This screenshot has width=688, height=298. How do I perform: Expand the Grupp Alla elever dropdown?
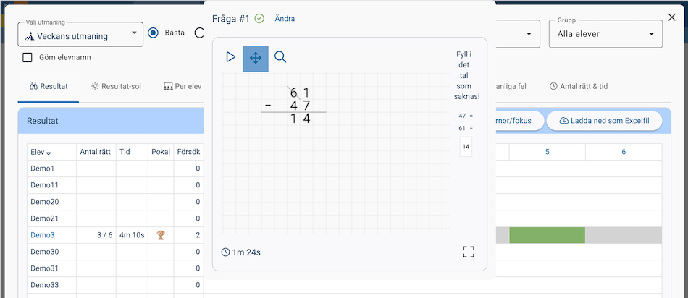(x=605, y=34)
